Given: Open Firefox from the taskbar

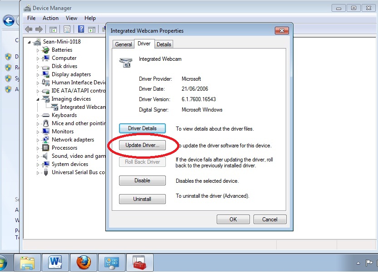Looking at the screenshot, I should (x=84, y=262).
